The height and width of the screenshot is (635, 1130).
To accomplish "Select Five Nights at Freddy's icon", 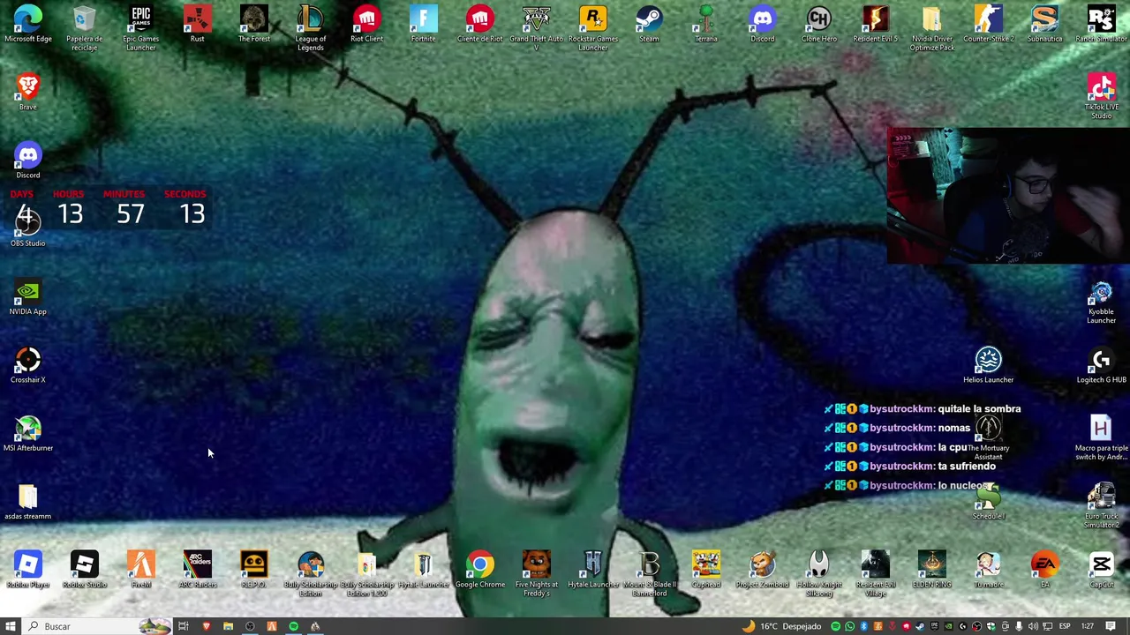I will tap(536, 573).
